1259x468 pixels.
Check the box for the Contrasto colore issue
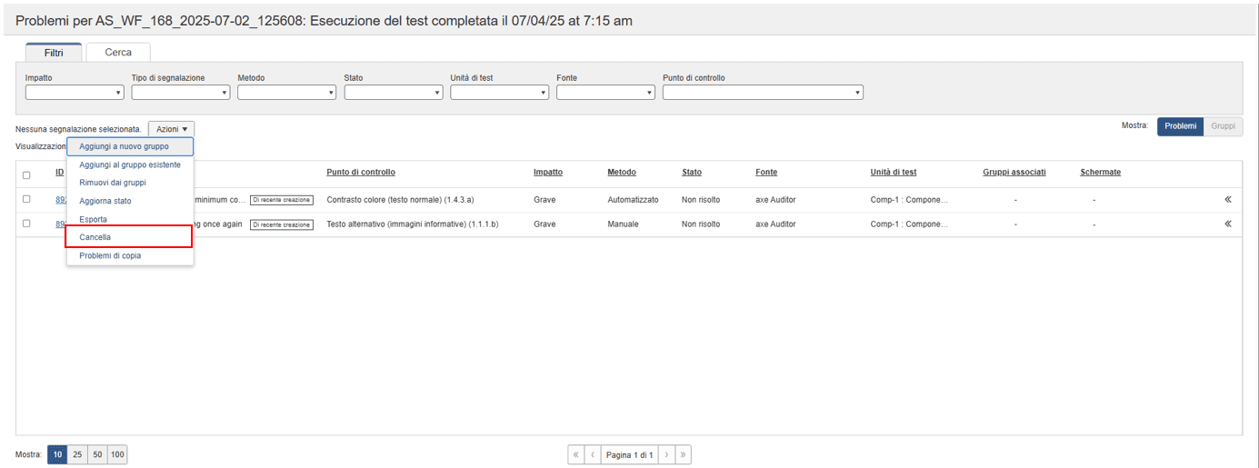coord(26,199)
